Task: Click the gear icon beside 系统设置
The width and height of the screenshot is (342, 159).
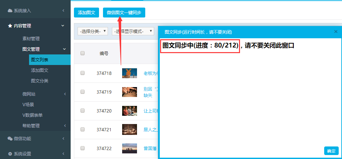Action: pos(10,154)
